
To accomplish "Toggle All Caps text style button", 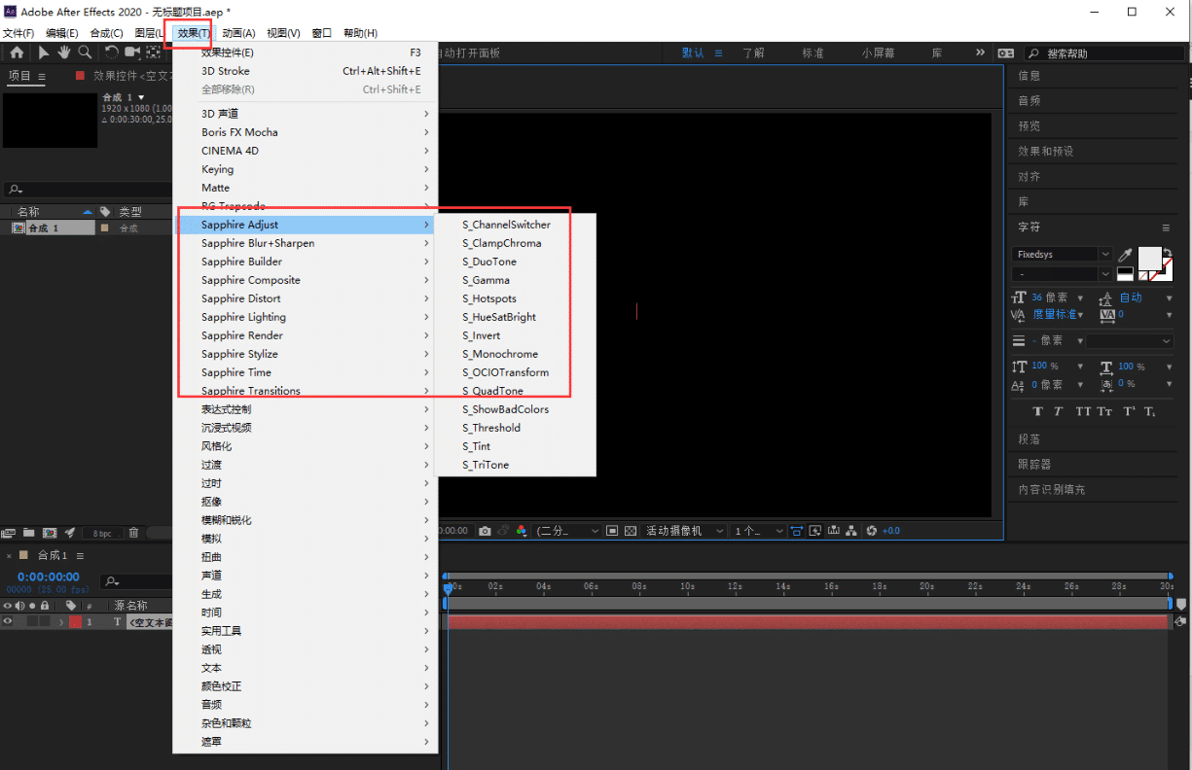I will (x=1083, y=411).
